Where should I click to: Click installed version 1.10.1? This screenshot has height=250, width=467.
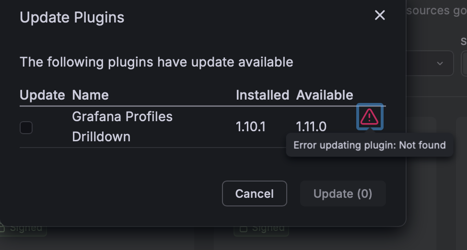pyautogui.click(x=250, y=127)
